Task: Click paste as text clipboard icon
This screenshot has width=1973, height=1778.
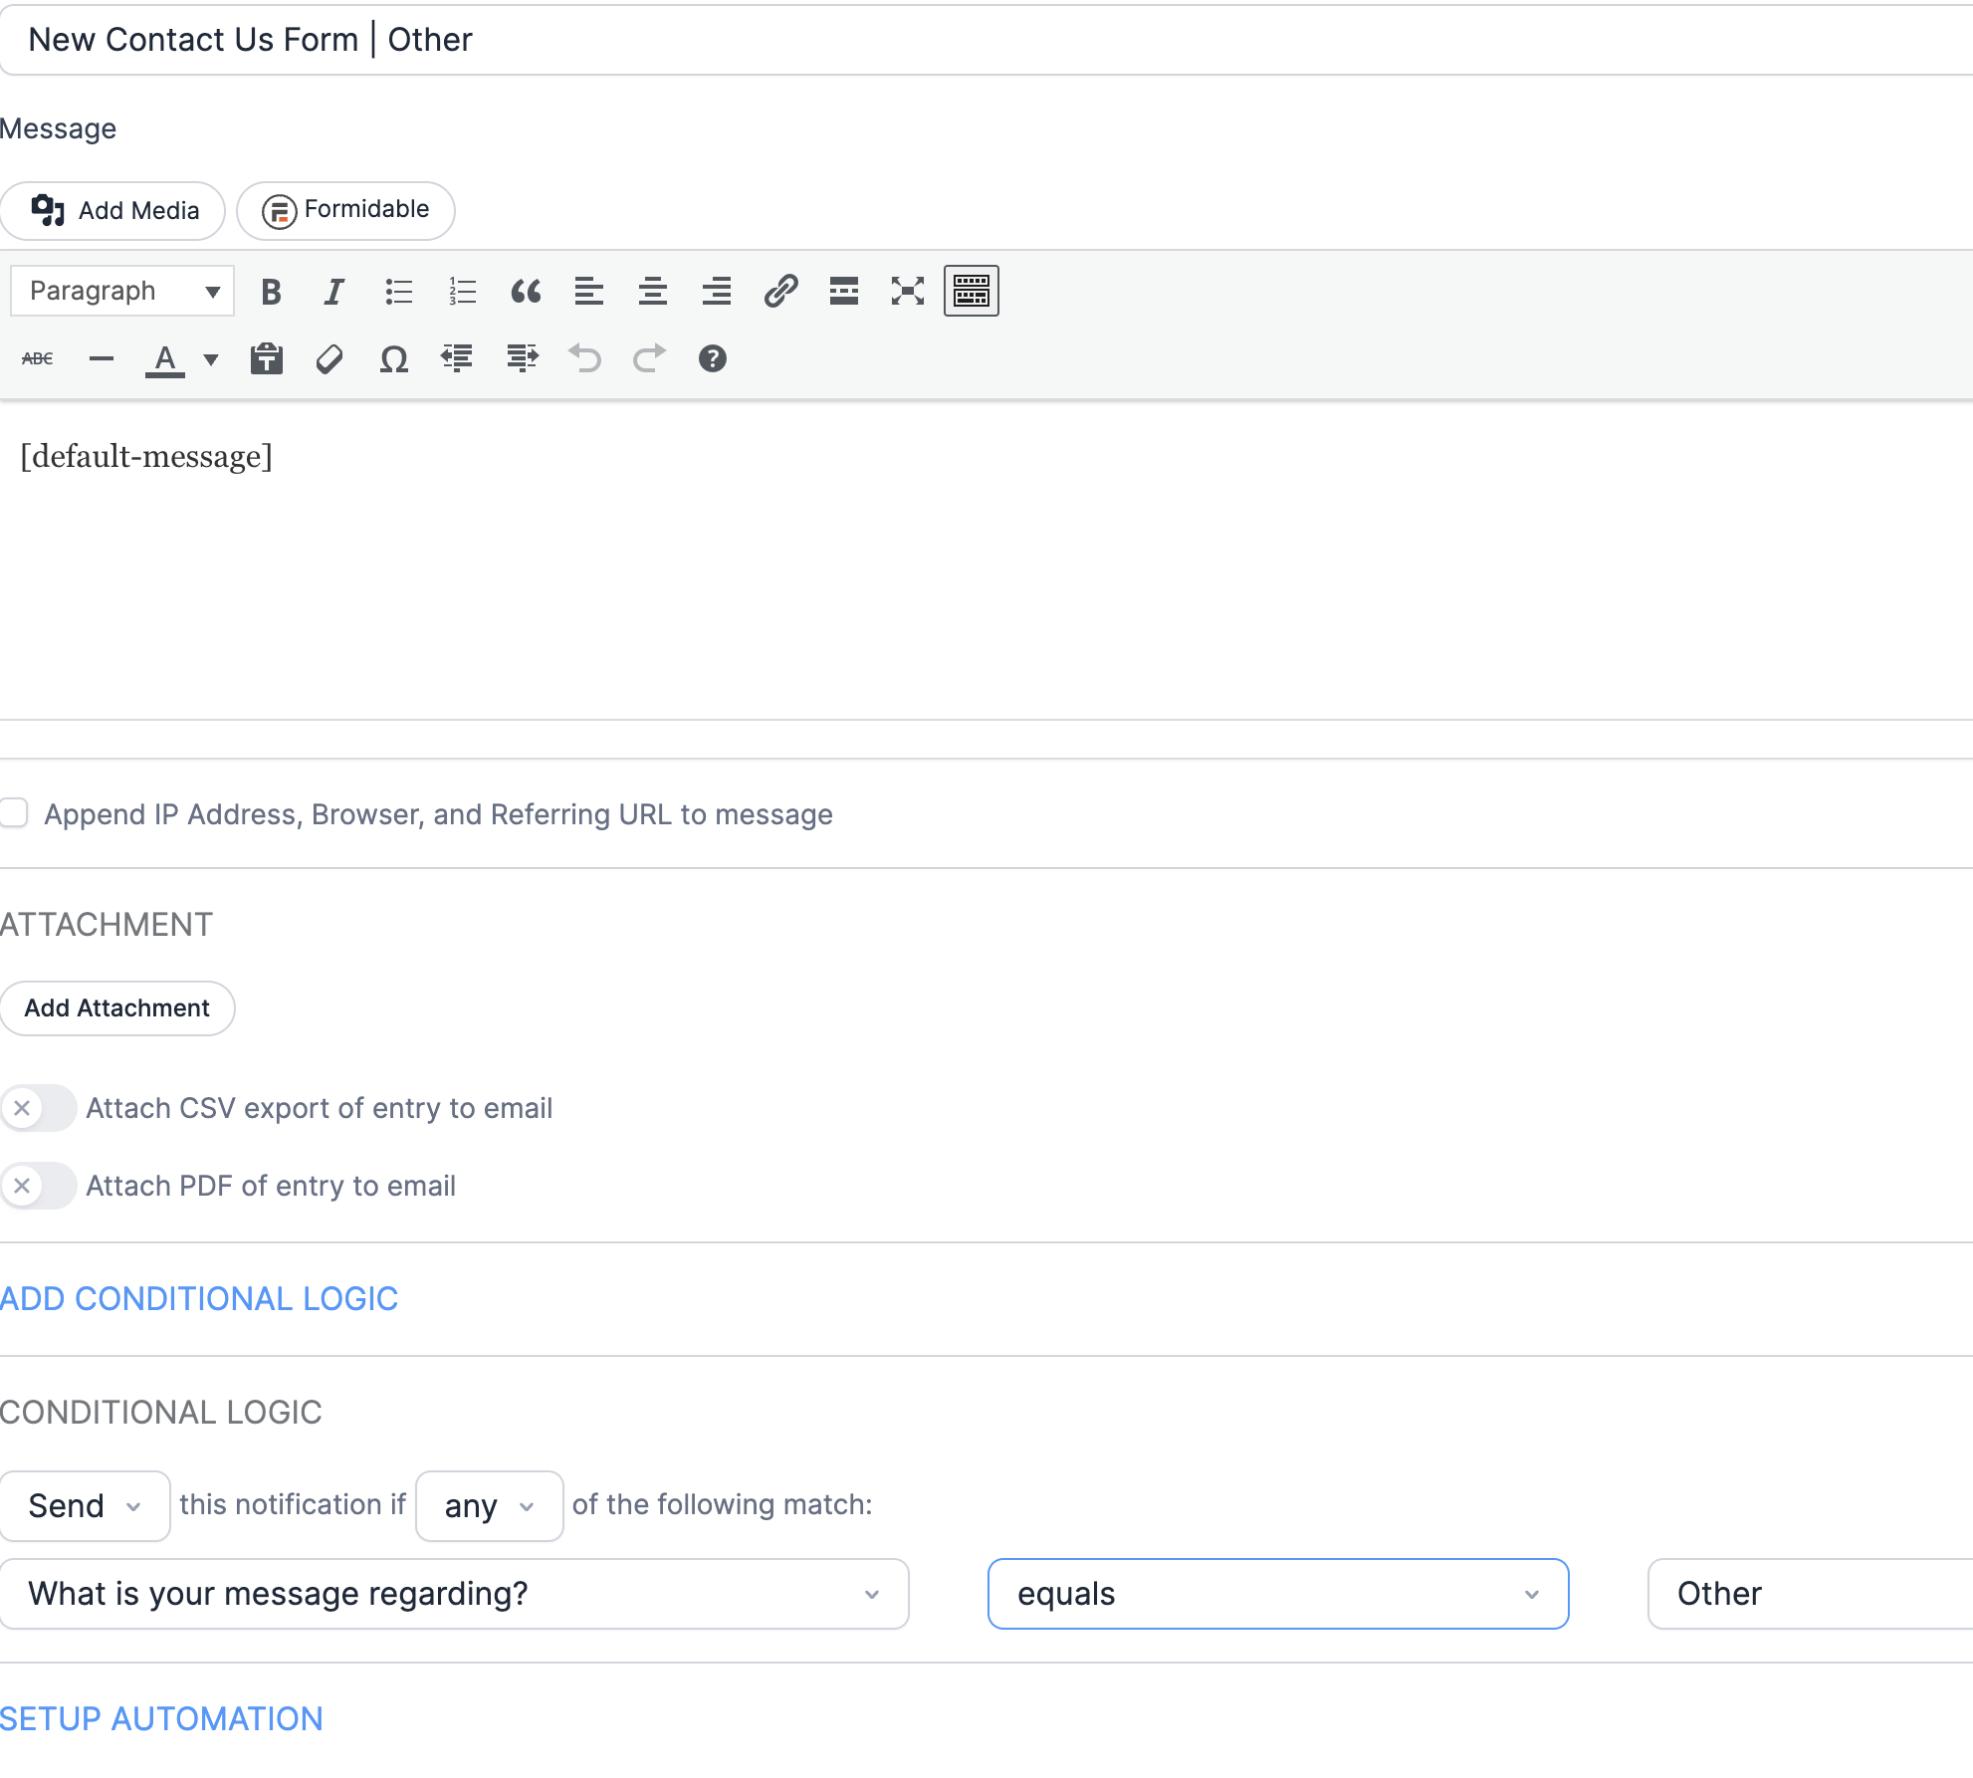Action: (x=266, y=359)
